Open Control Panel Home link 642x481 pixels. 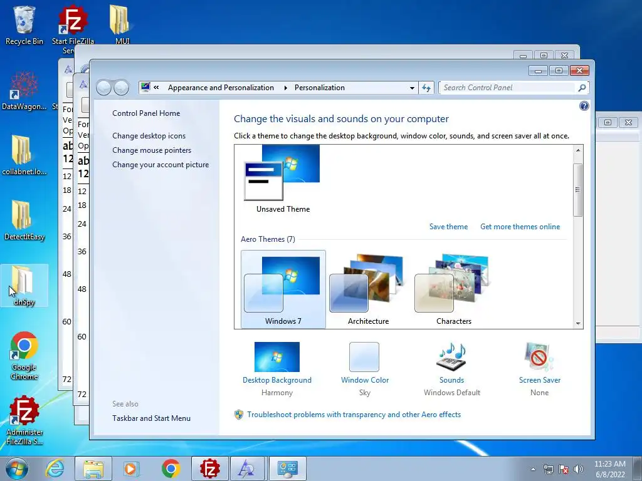[x=146, y=113]
